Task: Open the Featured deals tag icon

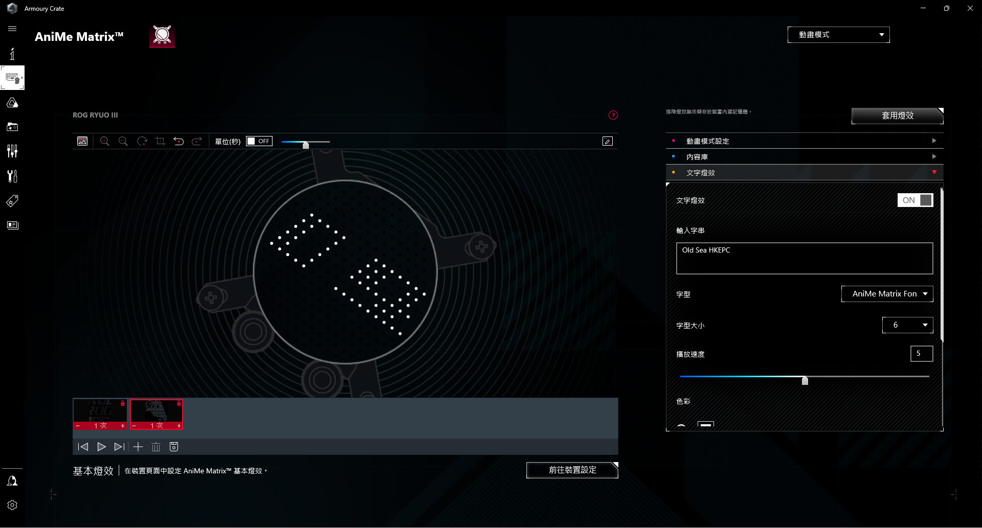Action: coord(12,201)
